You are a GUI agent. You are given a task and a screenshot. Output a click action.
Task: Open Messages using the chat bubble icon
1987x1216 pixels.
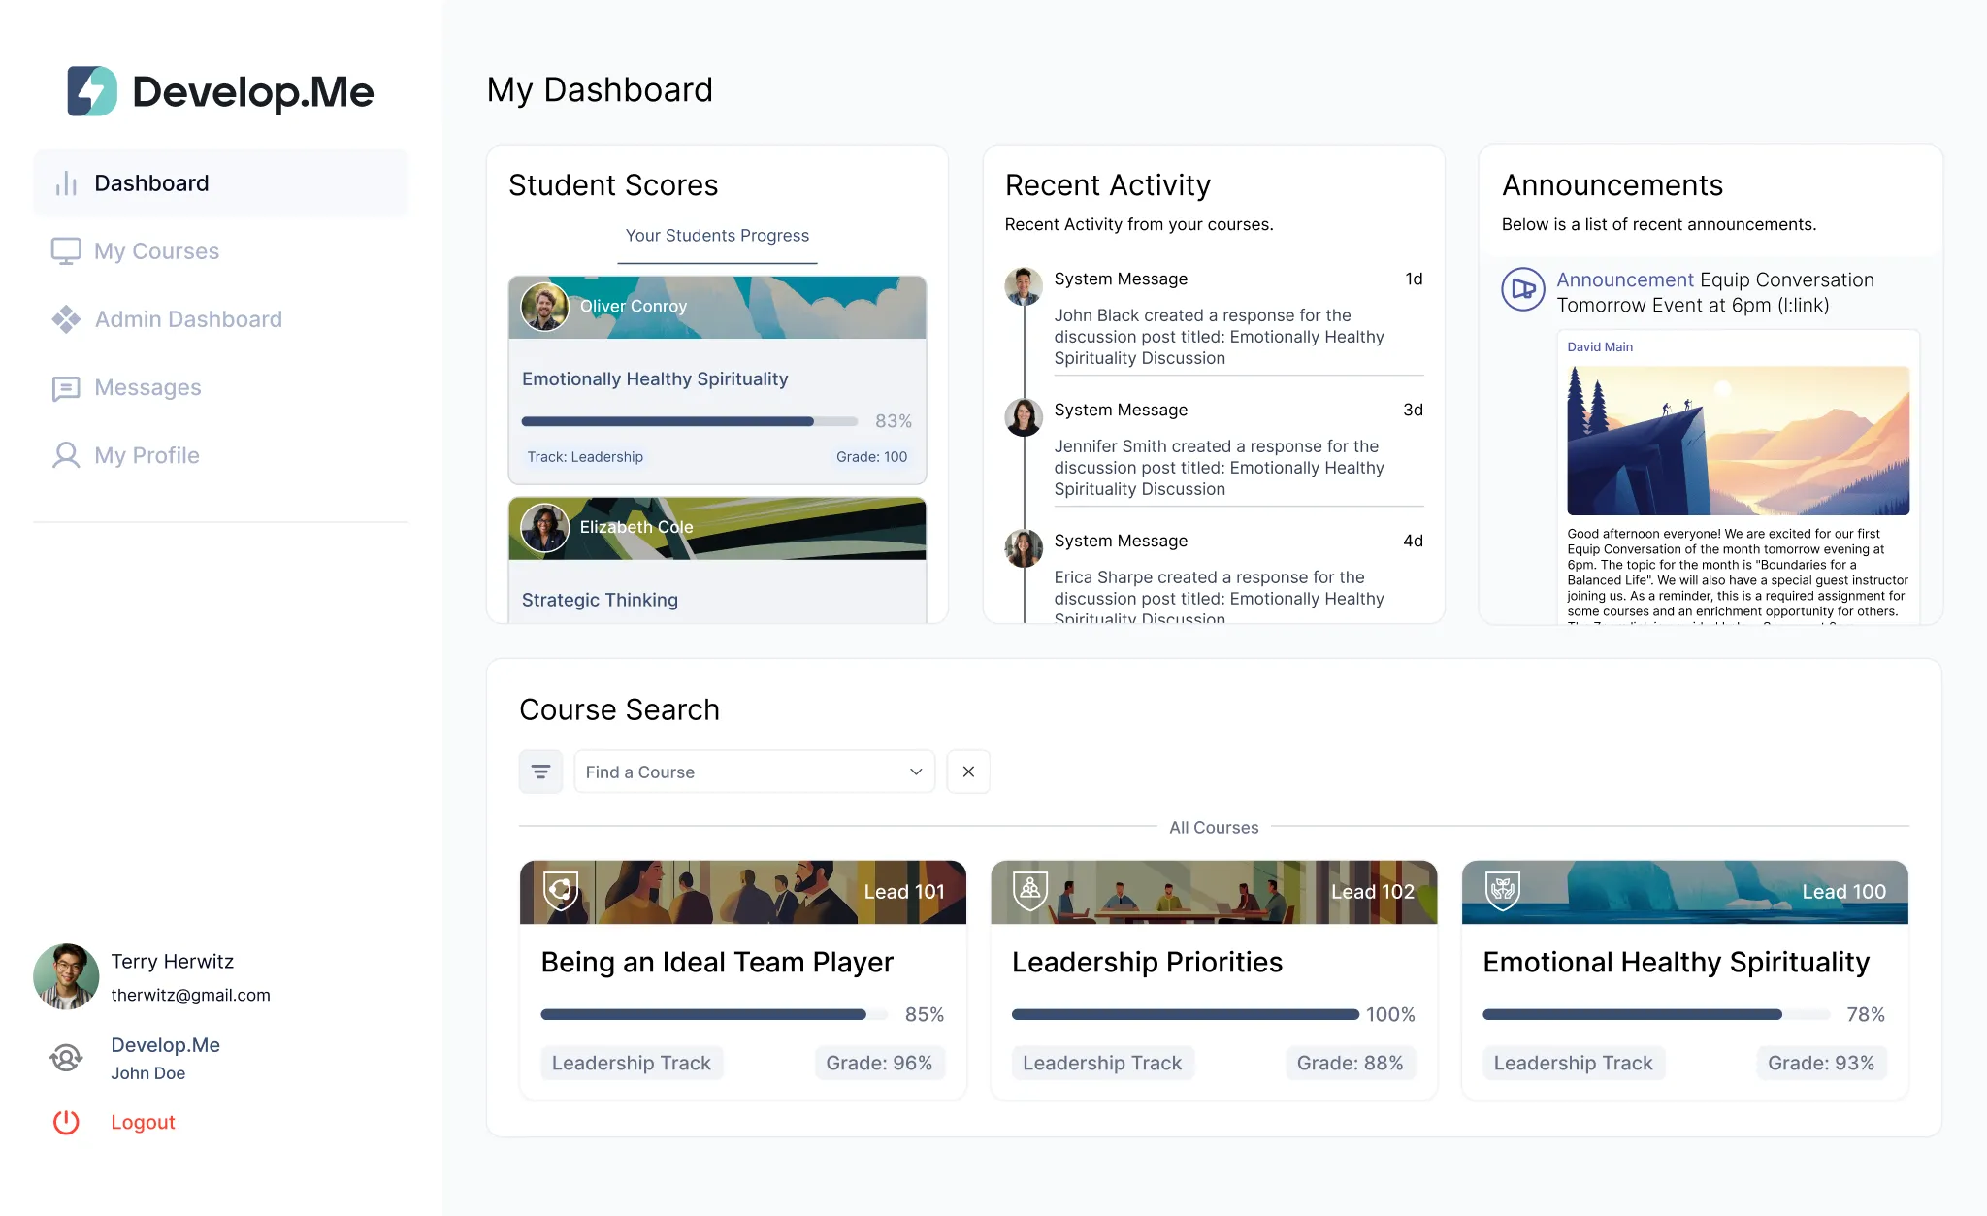pos(65,387)
